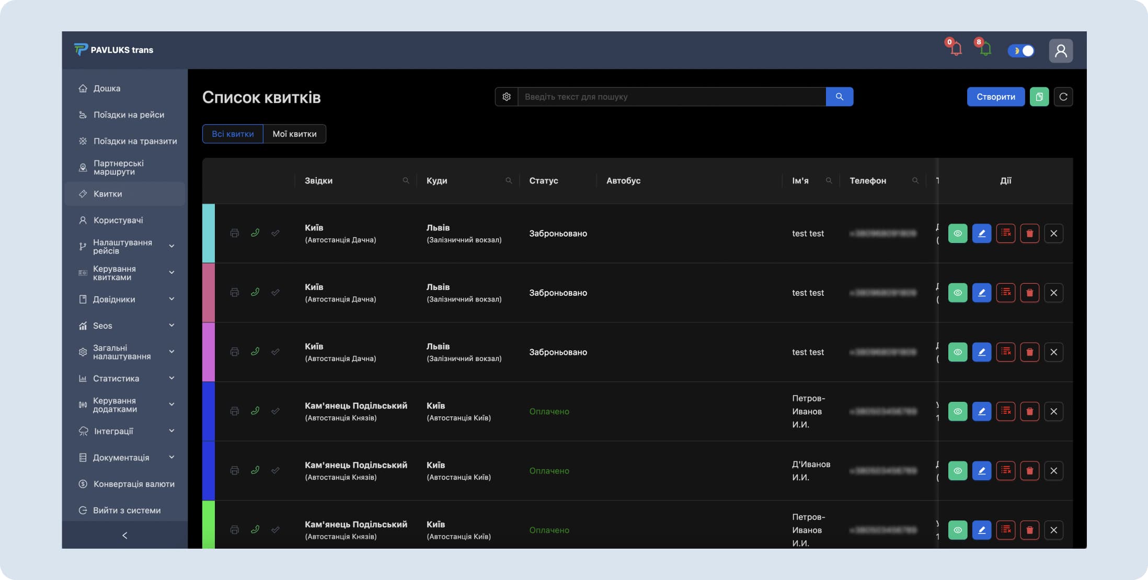This screenshot has width=1148, height=580.
Task: Edit the first Київ–Львів ticket with pencil icon
Action: (981, 234)
